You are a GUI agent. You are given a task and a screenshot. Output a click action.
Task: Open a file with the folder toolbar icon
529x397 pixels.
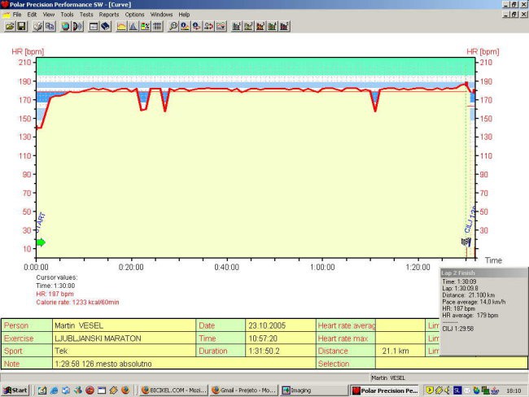pyautogui.click(x=10, y=26)
